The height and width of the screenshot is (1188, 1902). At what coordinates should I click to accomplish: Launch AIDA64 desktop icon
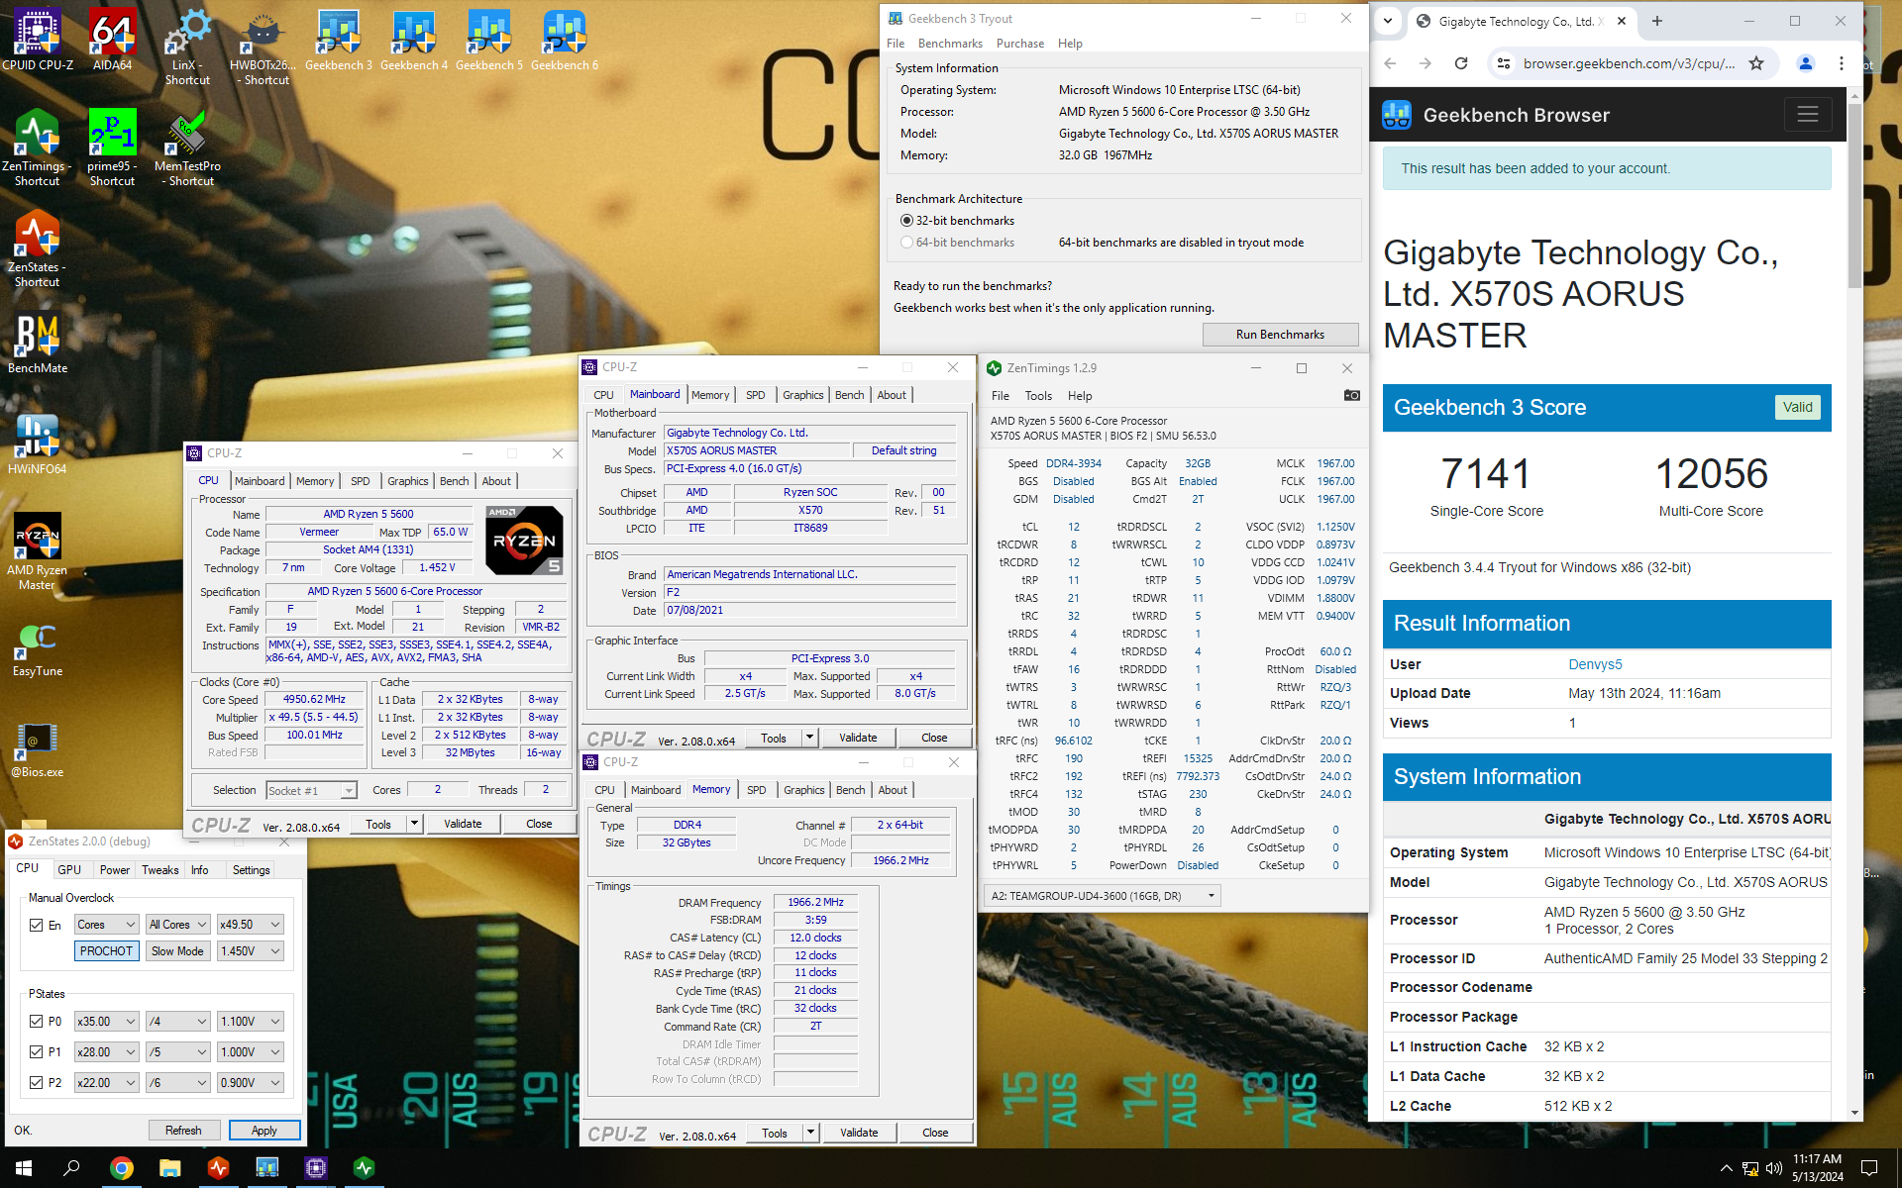click(x=112, y=40)
